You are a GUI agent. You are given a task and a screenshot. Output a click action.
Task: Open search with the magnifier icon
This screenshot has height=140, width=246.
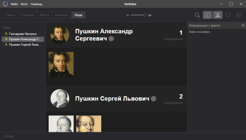click(197, 15)
